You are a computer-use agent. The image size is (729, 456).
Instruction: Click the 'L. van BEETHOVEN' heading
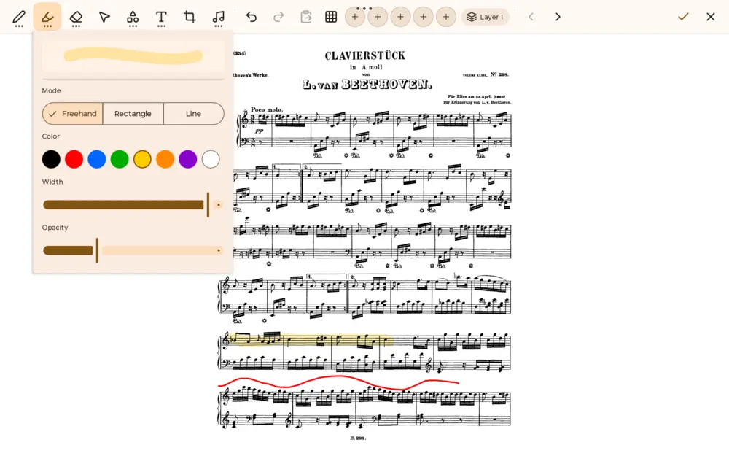367,84
